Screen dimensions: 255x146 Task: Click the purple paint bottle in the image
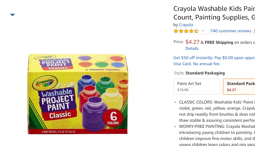coord(94,114)
